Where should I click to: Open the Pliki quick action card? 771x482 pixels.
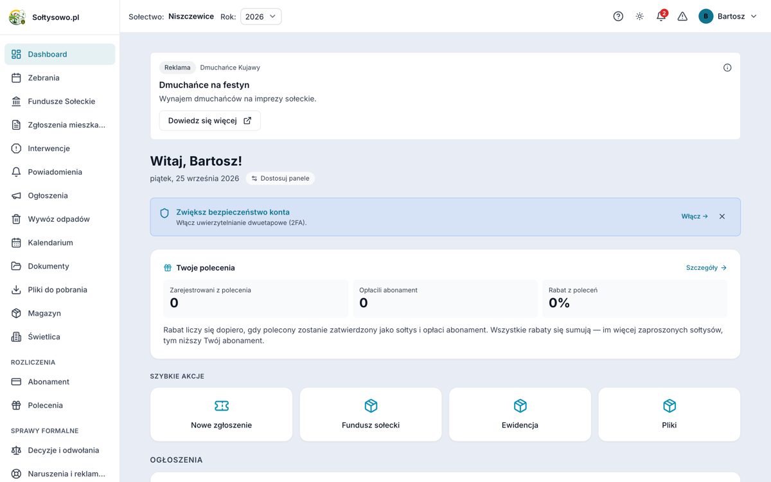pyautogui.click(x=669, y=415)
